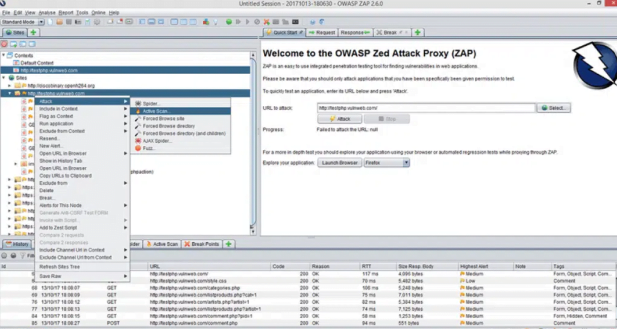Click the Attack button under URL field
This screenshot has height=329, width=617.
(x=340, y=119)
